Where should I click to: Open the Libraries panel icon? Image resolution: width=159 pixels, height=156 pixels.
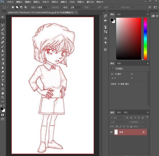pyautogui.click(x=153, y=16)
